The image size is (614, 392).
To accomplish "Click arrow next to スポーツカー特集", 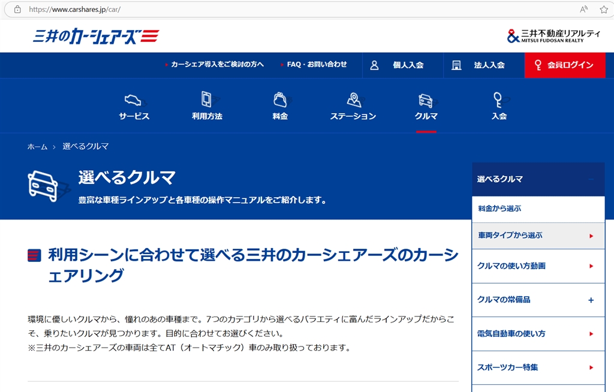I will tap(591, 367).
